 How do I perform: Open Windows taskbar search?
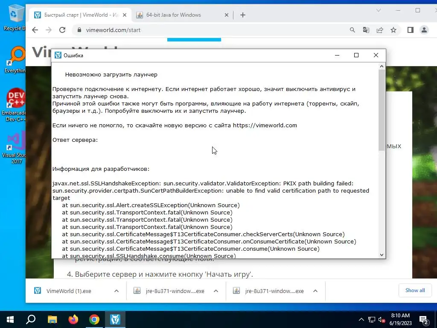point(31,319)
